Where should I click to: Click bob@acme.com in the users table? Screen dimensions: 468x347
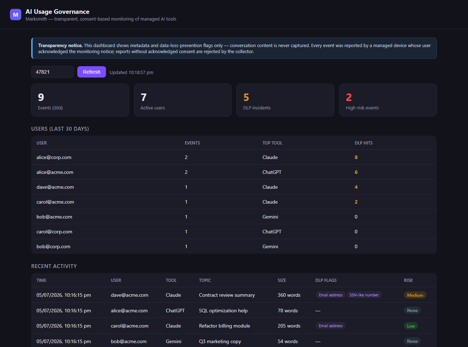click(x=54, y=217)
